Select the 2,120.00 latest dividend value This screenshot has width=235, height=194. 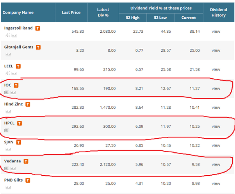[x=108, y=164]
